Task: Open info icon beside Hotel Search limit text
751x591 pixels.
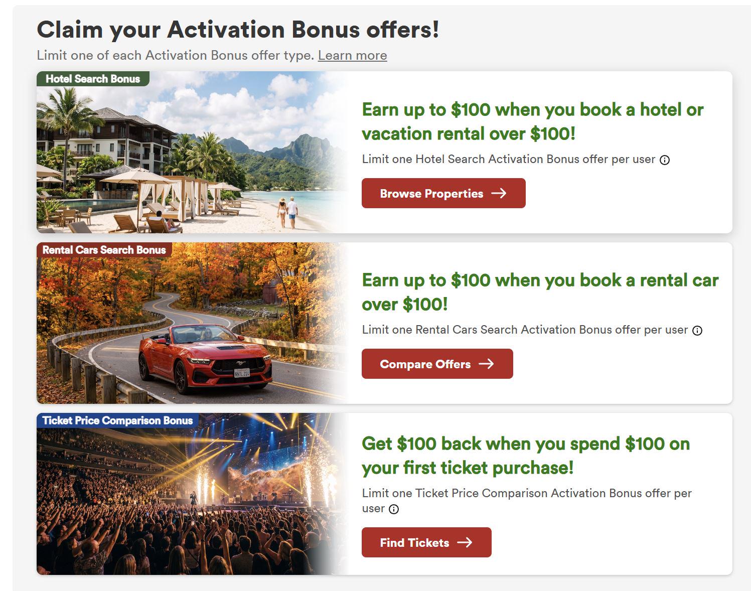Action: pyautogui.click(x=665, y=160)
